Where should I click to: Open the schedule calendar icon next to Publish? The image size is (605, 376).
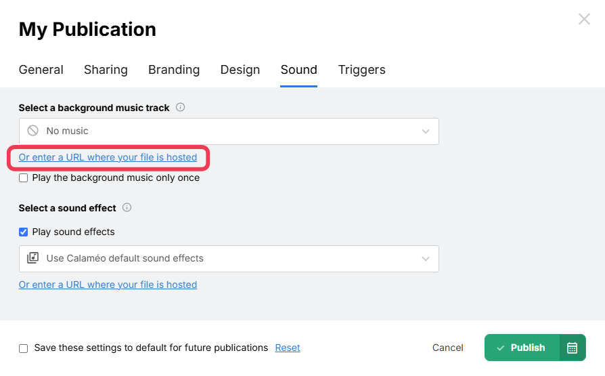point(573,348)
